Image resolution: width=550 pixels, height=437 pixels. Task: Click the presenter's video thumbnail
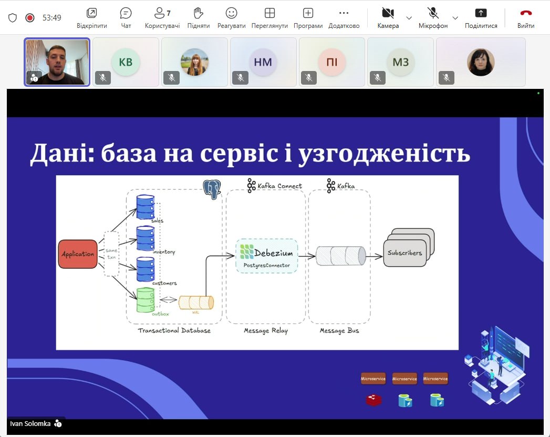pos(57,62)
